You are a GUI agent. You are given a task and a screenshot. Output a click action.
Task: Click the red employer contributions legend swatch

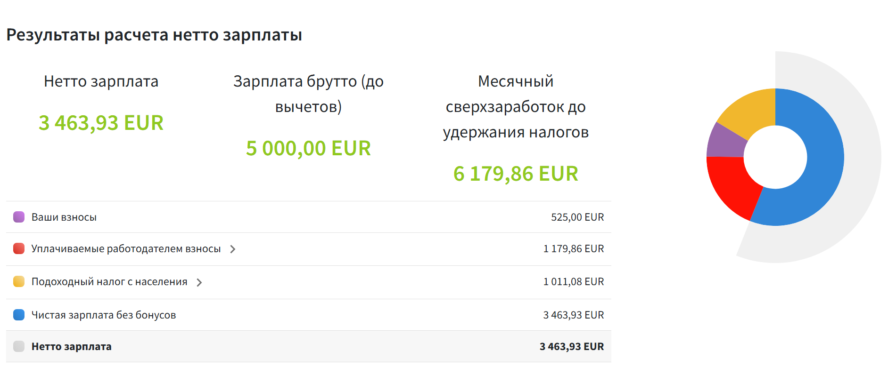coord(19,248)
